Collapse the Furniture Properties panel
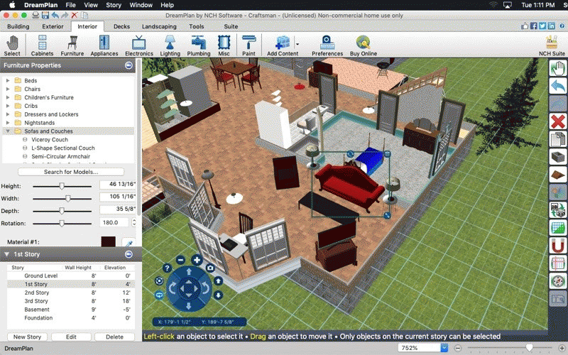Image resolution: width=568 pixels, height=355 pixels. click(x=129, y=65)
